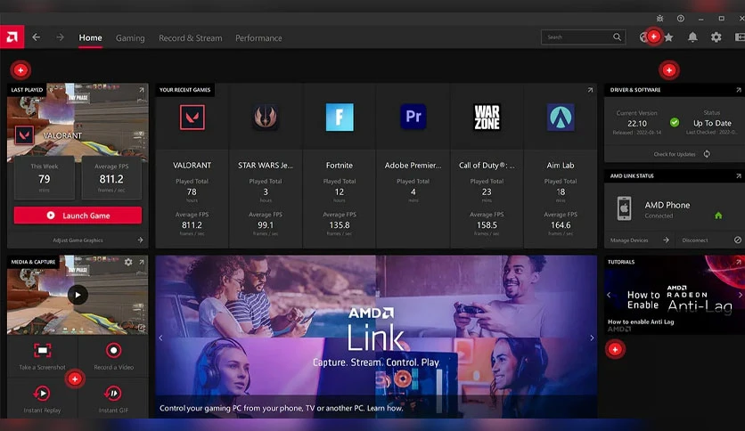Screen dimensions: 745x431
Task: Select the Call of Duty Warzone icon
Action: (487, 117)
